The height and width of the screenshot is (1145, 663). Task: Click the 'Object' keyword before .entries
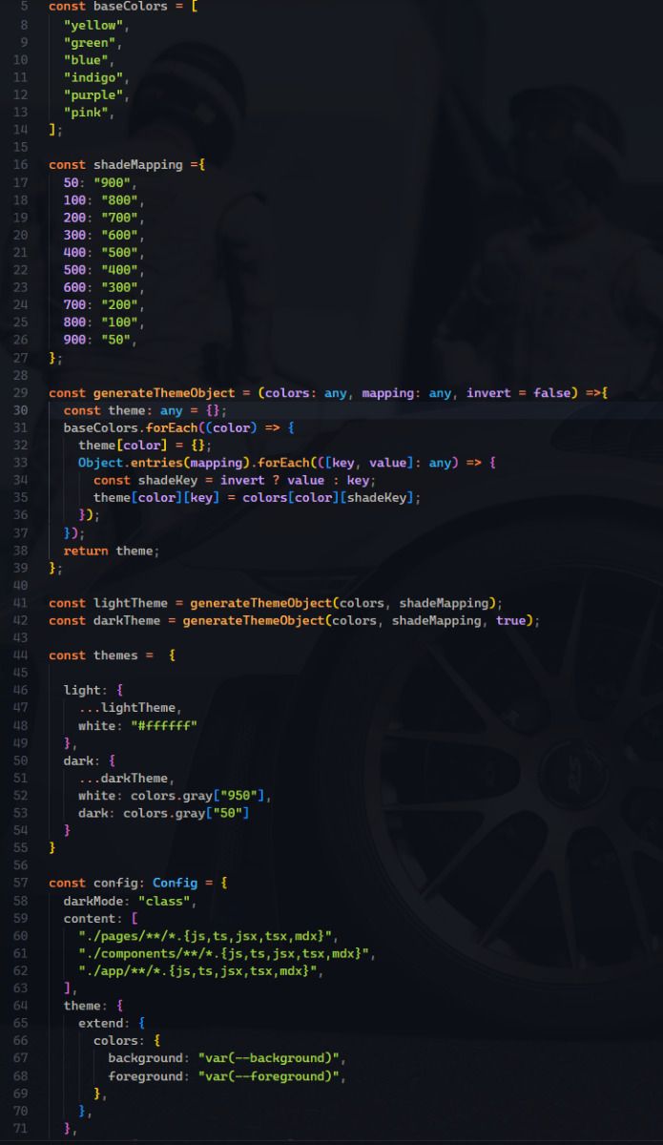click(x=100, y=463)
